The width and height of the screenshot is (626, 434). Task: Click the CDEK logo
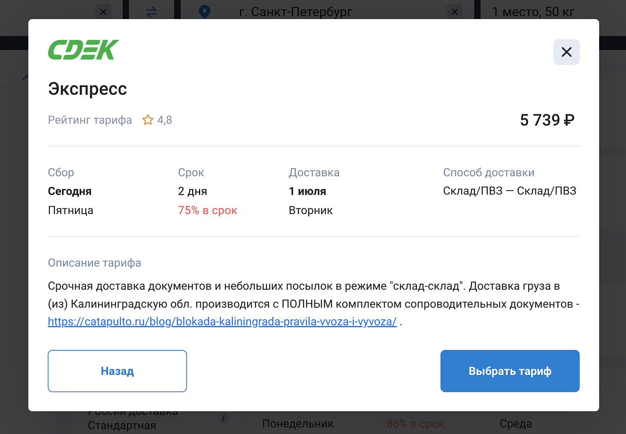84,50
